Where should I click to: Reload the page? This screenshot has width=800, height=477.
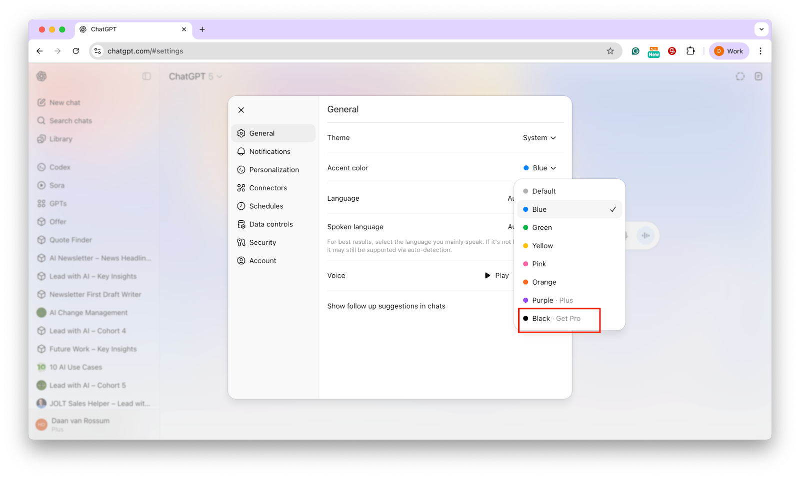[76, 51]
